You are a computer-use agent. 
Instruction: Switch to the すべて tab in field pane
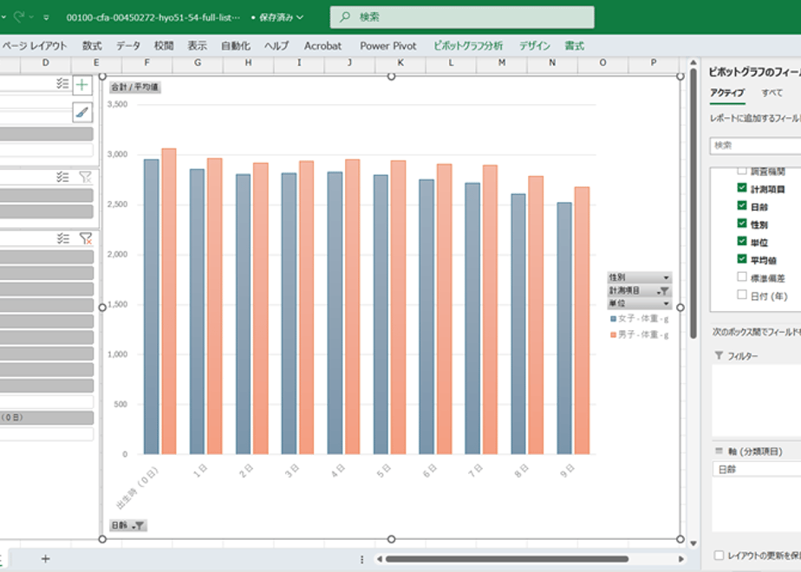click(772, 93)
